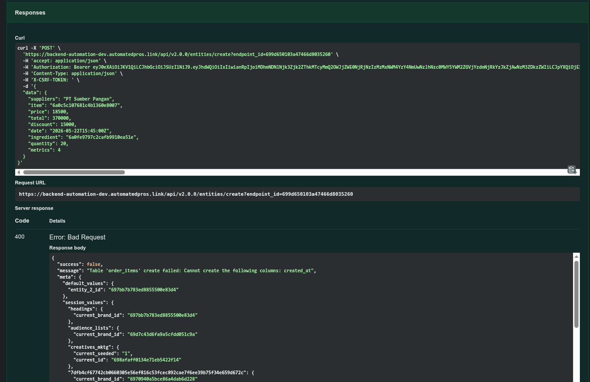Screen dimensions: 590x382
Task: Click the quantity 20 line
Action: pos(48,144)
